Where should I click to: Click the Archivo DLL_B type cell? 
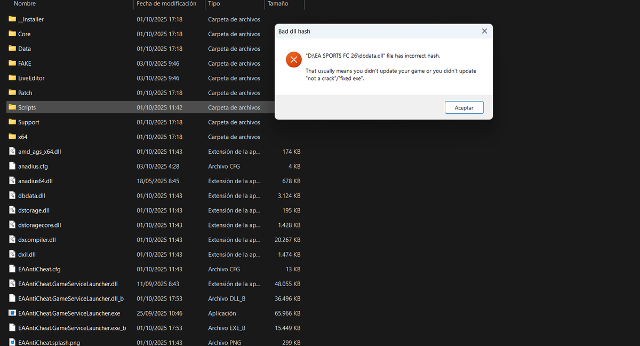(227, 298)
